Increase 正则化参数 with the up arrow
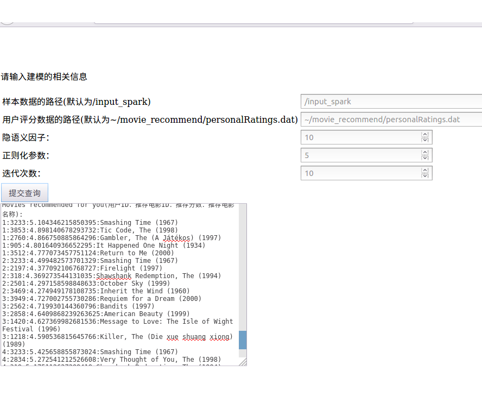 [x=425, y=152]
